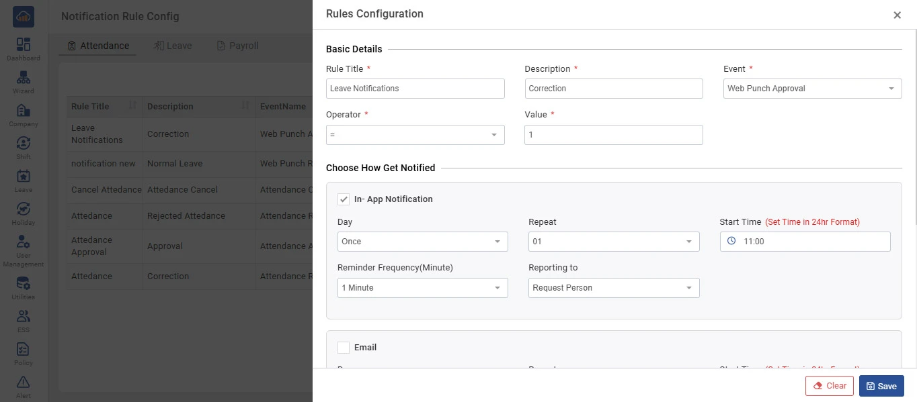
Task: Close the Rules Configuration panel
Action: pyautogui.click(x=897, y=15)
